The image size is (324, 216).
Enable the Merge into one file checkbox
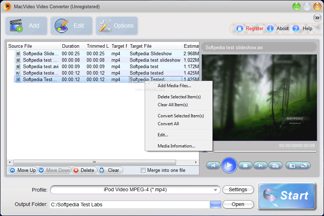143,170
